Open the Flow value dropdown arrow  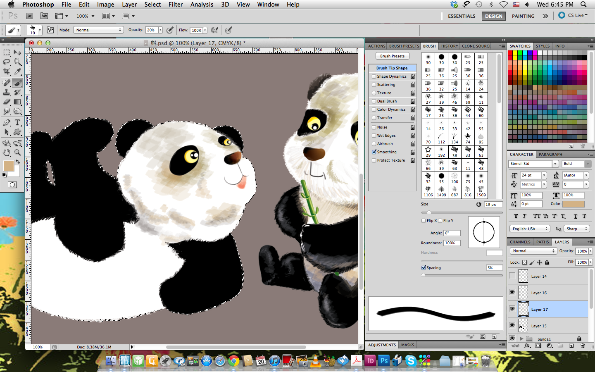[x=205, y=30]
